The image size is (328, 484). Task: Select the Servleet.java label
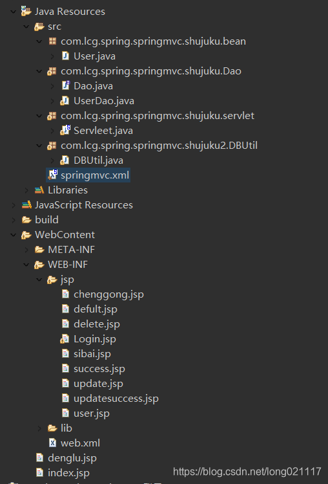[x=103, y=131]
